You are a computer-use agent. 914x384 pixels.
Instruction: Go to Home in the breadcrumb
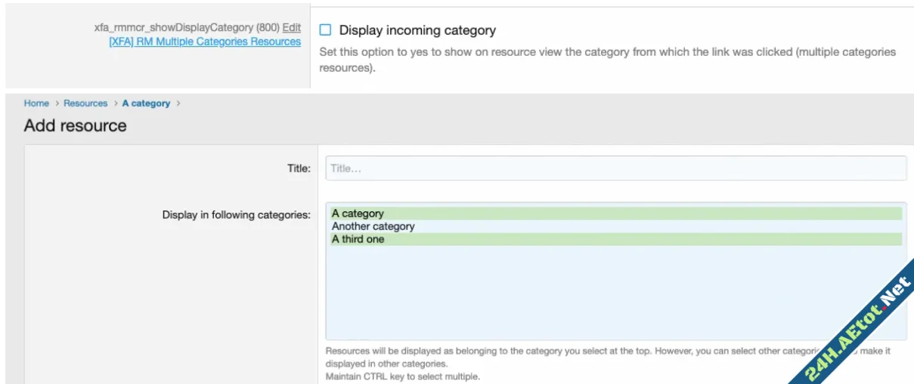pyautogui.click(x=36, y=103)
